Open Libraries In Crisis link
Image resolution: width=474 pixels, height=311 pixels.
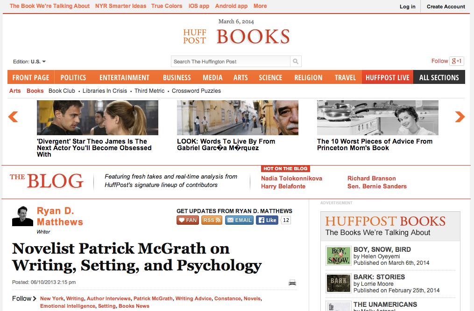pyautogui.click(x=105, y=91)
